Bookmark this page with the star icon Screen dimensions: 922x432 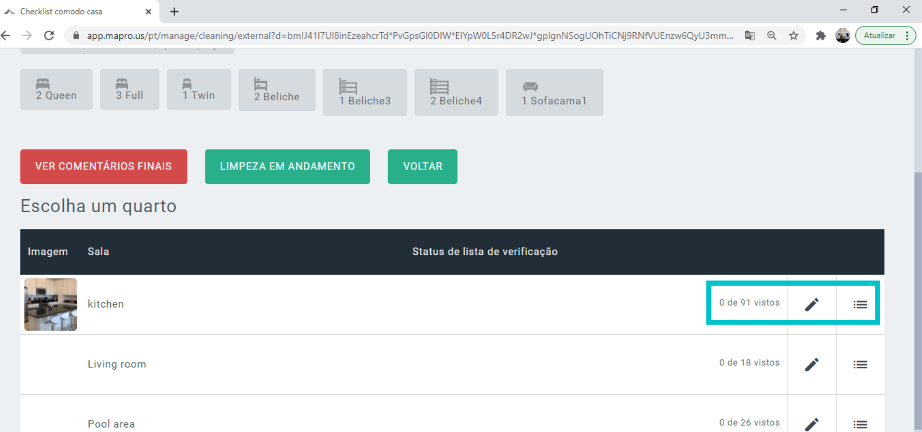[x=794, y=36]
